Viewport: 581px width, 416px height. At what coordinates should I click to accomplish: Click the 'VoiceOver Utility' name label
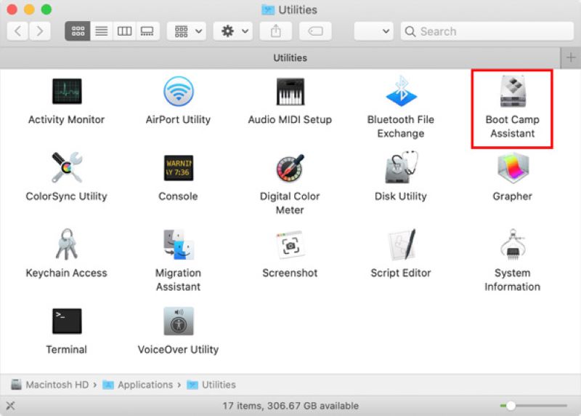tap(178, 350)
